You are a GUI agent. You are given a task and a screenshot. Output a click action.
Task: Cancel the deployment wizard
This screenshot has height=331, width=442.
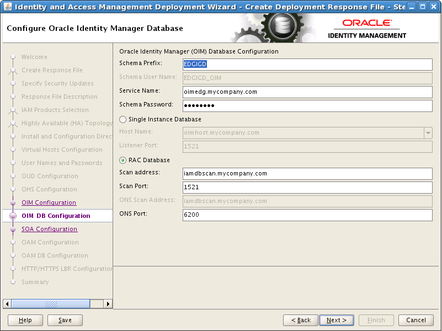(416, 320)
